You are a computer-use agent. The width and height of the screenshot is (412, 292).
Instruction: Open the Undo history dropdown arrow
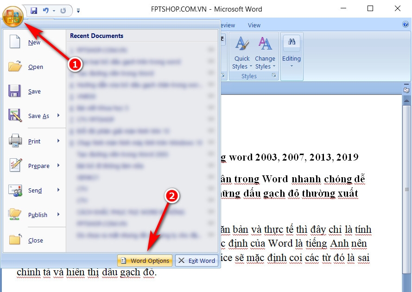pos(54,11)
